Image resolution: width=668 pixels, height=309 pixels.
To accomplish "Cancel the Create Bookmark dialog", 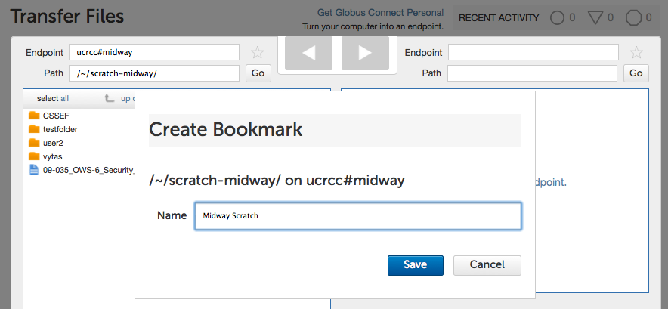I will pyautogui.click(x=487, y=265).
